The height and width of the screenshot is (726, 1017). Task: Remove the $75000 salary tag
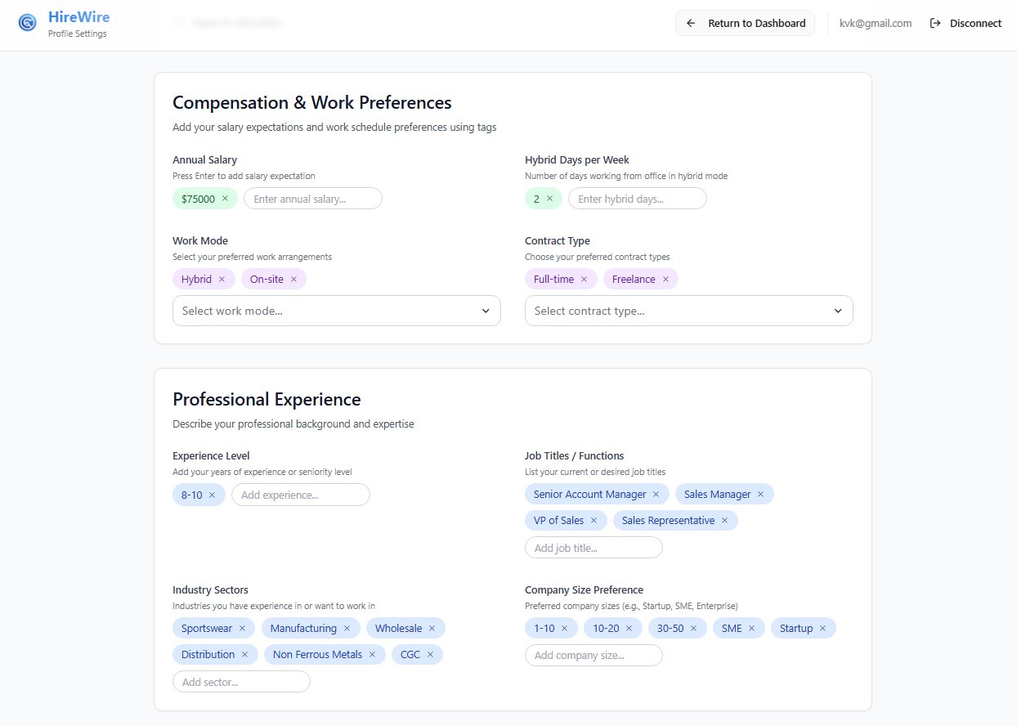(226, 199)
